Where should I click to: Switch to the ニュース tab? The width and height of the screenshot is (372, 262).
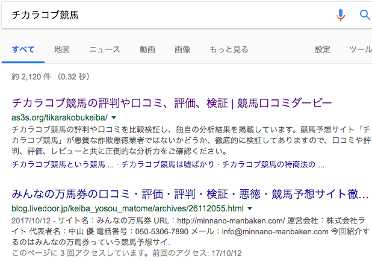pyautogui.click(x=105, y=49)
